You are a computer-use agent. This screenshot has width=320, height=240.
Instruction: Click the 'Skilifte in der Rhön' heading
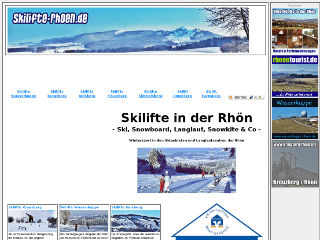[x=187, y=118]
